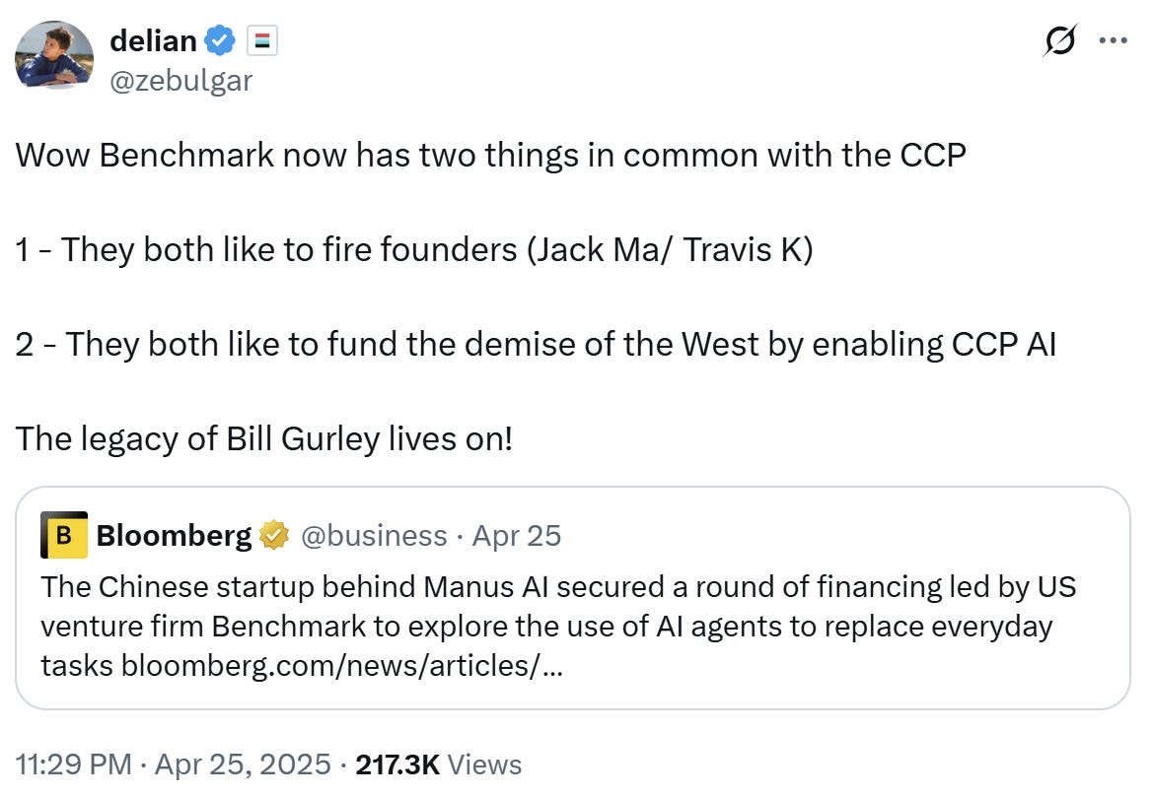Viewport: 1153px width, 797px height.
Task: Open the @business handle
Action: pos(373,535)
